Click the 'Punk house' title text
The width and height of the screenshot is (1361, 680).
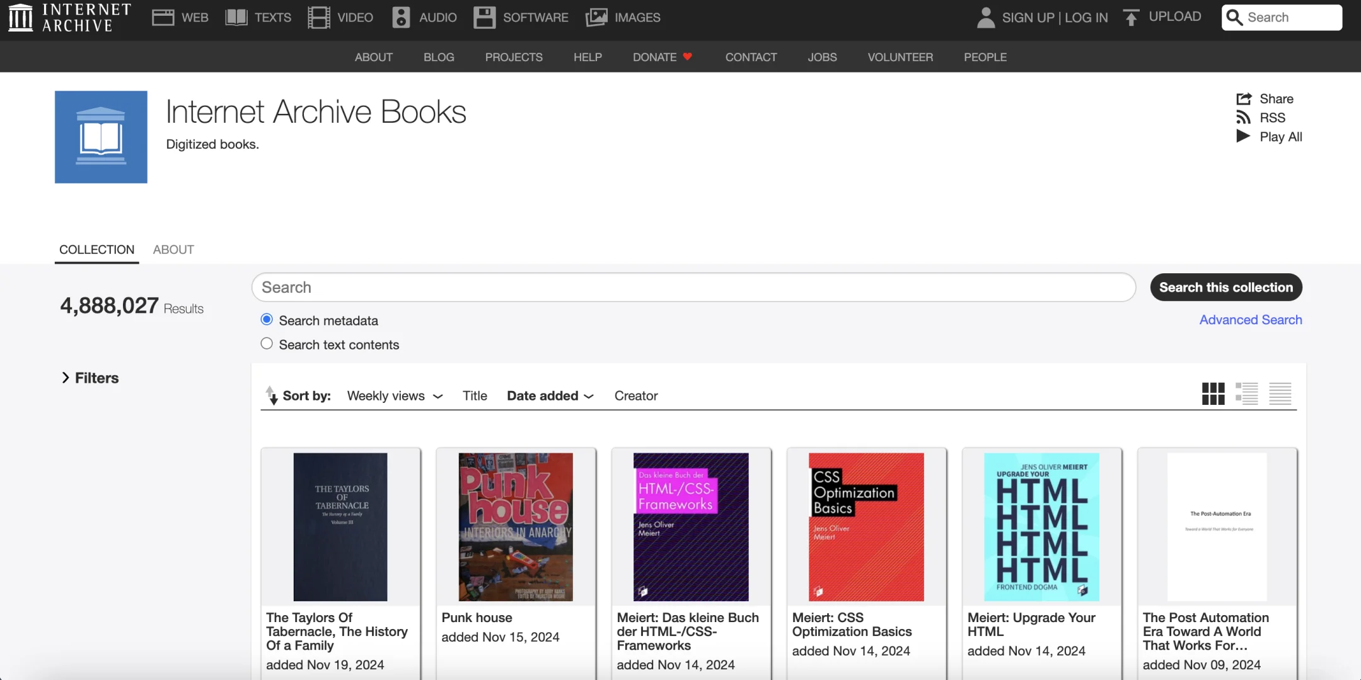(477, 618)
